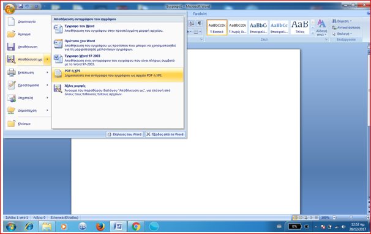This screenshot has width=371, height=234.
Task: Open the Αλλαγή στυλ dropdown
Action: 321,28
